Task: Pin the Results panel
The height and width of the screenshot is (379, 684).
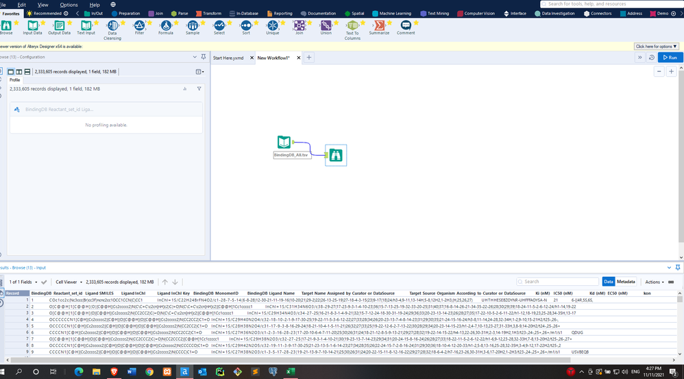Action: 677,267
